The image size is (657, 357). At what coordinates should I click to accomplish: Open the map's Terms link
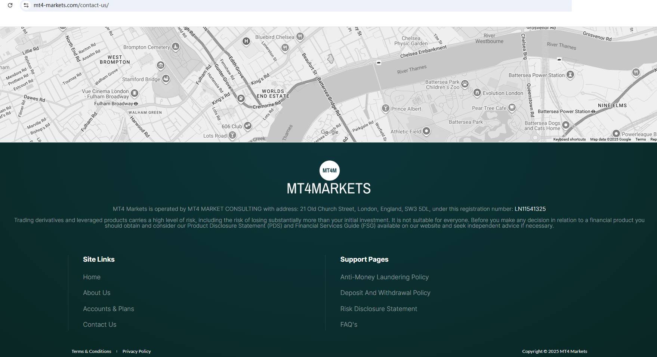pyautogui.click(x=641, y=139)
